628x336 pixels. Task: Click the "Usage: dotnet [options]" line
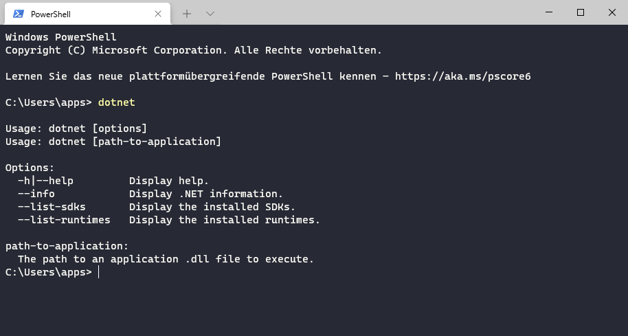[76, 128]
